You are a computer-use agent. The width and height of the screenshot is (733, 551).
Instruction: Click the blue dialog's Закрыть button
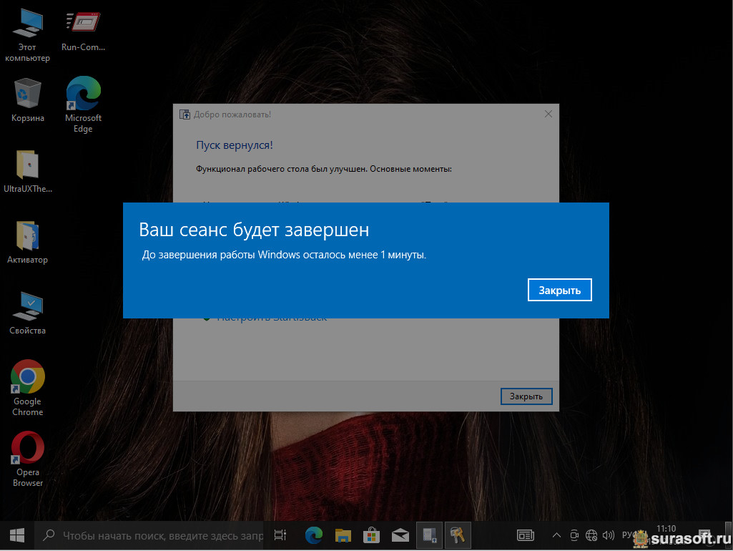[559, 290]
